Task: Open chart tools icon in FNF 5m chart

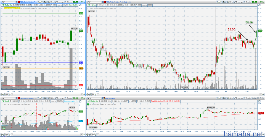Action: pos(39,2)
